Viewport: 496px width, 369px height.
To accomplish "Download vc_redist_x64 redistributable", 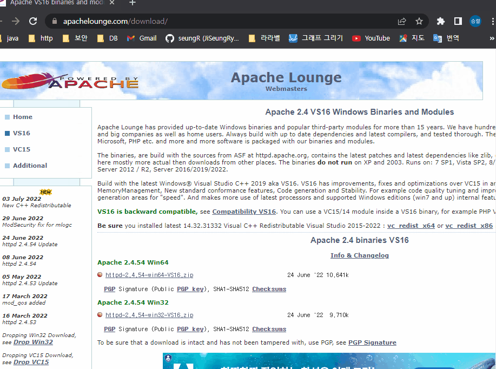I will point(411,226).
